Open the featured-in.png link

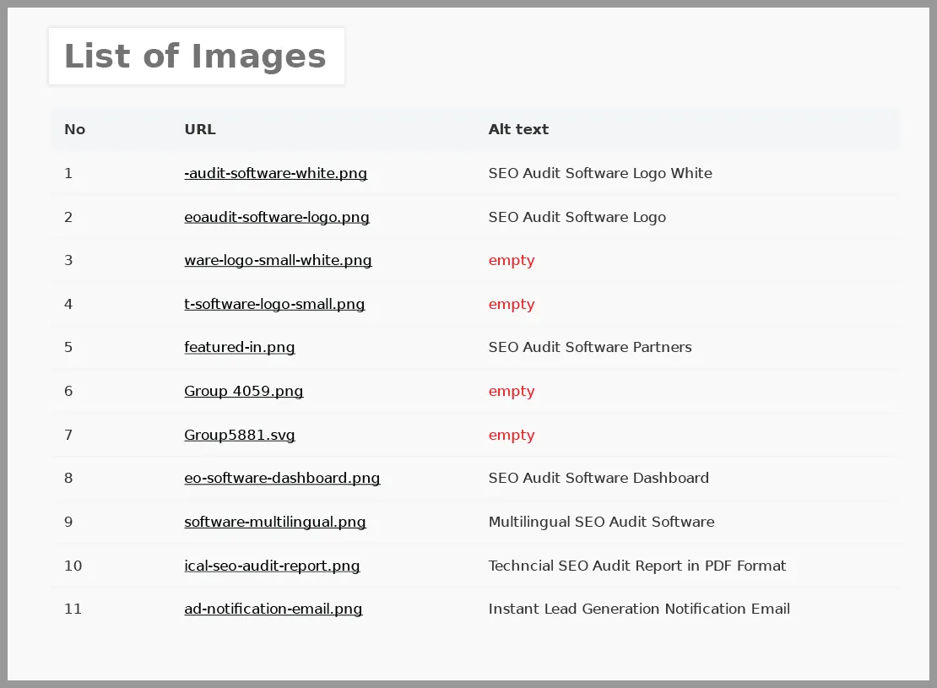(240, 347)
